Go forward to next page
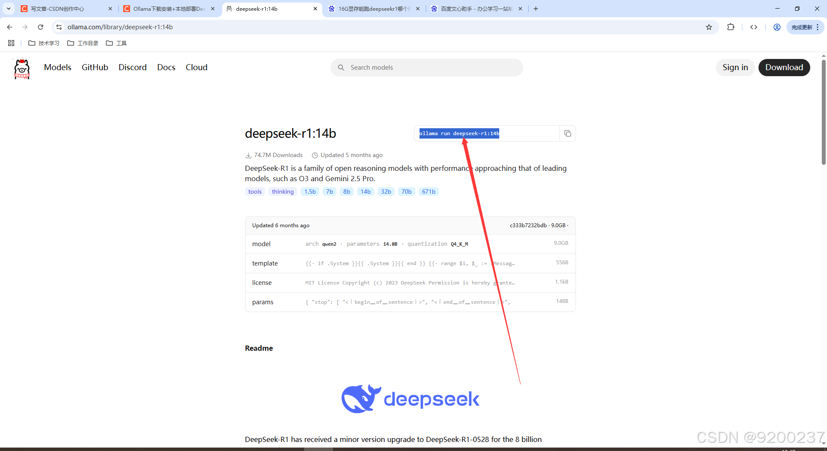The height and width of the screenshot is (451, 827). point(25,27)
